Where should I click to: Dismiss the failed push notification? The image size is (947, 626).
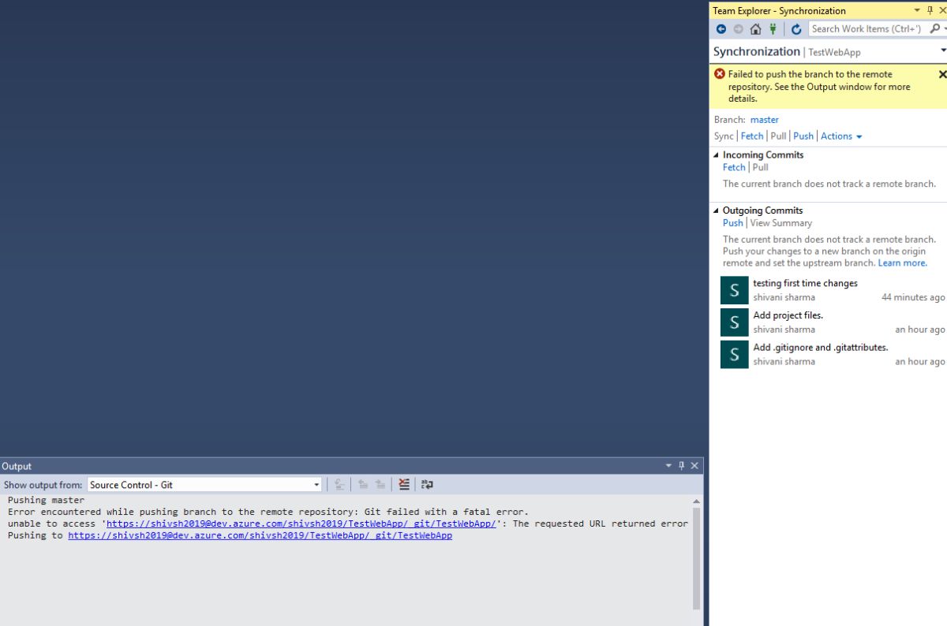(x=942, y=74)
